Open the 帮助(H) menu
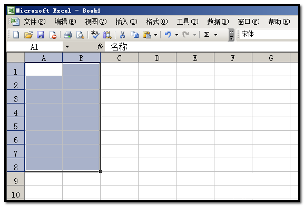This screenshot has height=206, width=304. [x=279, y=22]
